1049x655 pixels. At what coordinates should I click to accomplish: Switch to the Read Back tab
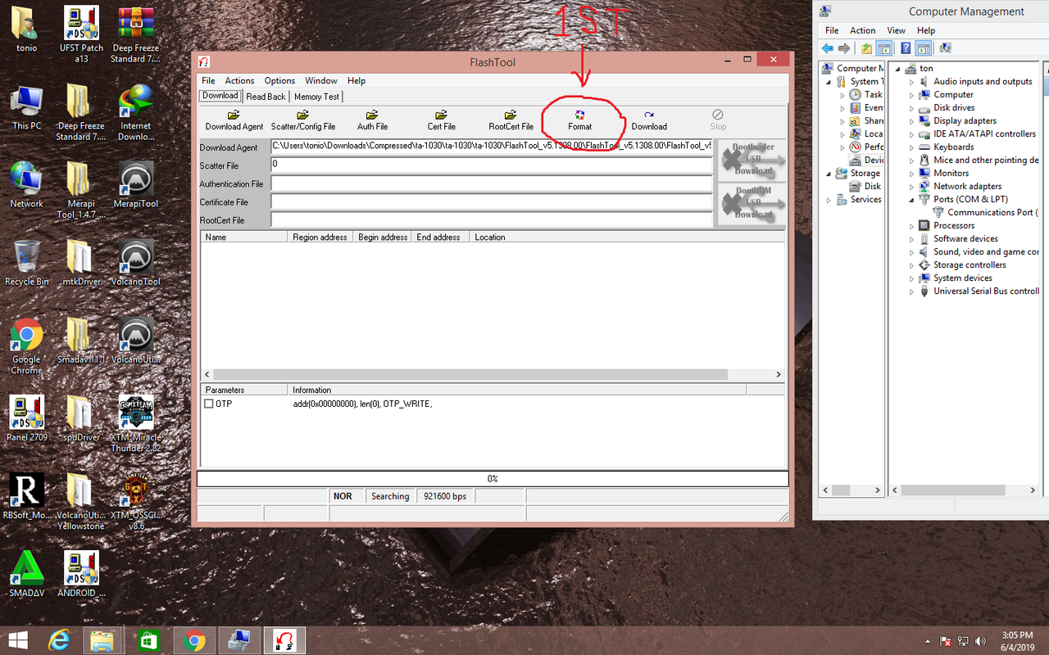[x=266, y=97]
